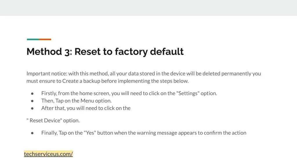Image resolution: width=297 pixels, height=167 pixels.
Task: Click the '" Reset Device" option' text line
Action: (x=53, y=120)
